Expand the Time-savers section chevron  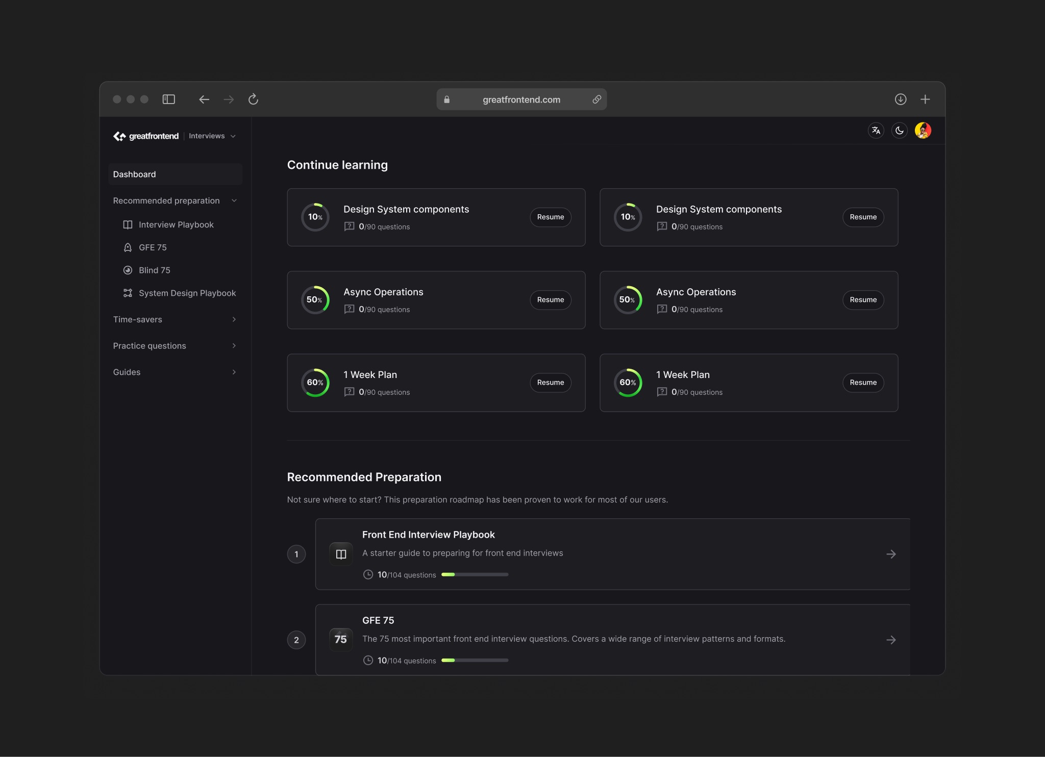234,319
